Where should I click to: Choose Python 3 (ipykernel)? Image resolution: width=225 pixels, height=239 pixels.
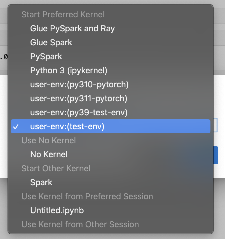[x=69, y=71]
